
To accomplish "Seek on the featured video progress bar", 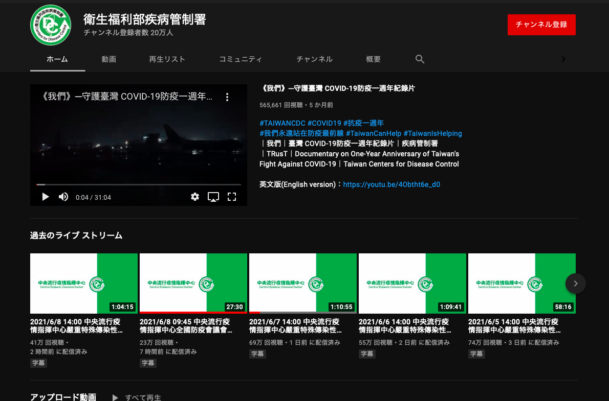I will pyautogui.click(x=139, y=184).
